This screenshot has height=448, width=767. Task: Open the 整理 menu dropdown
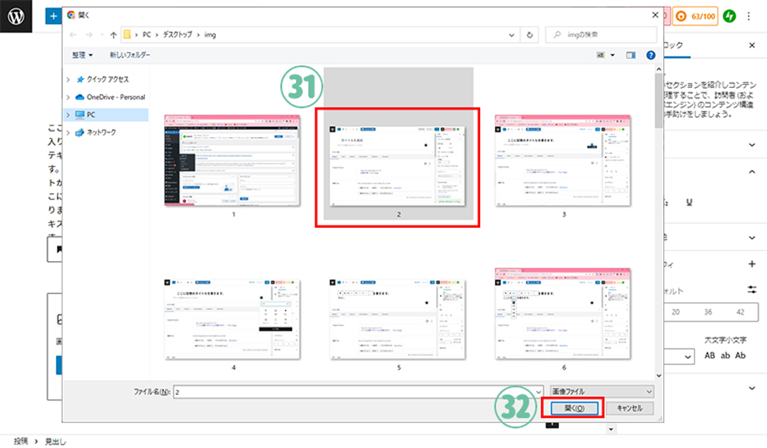(x=82, y=55)
